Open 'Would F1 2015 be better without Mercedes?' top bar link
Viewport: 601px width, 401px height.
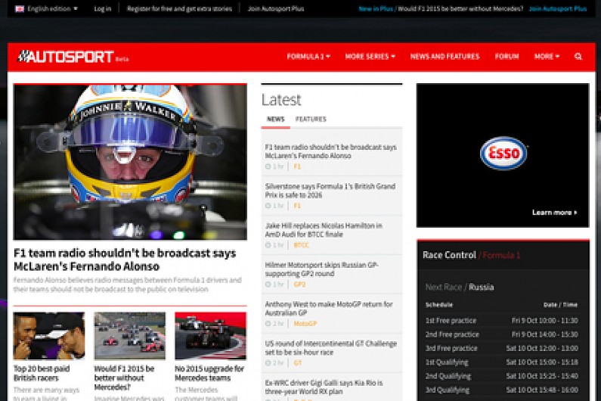(460, 8)
